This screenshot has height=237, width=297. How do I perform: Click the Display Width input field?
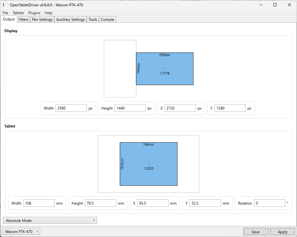[x=71, y=108]
